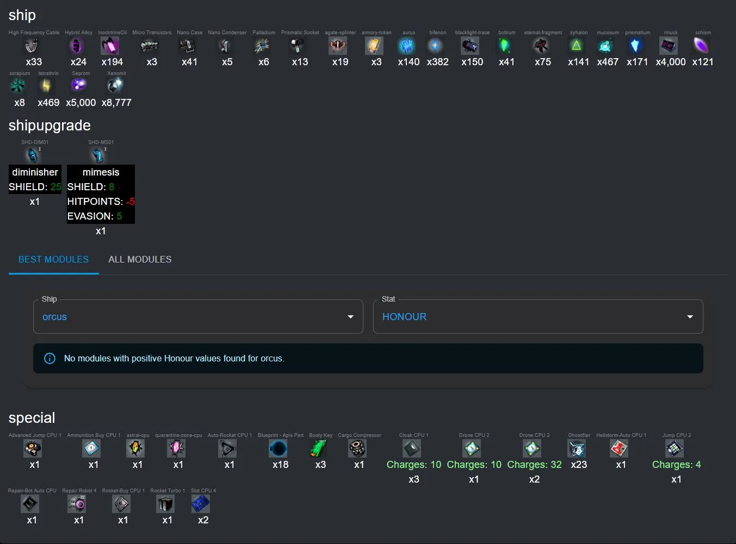The height and width of the screenshot is (544, 736).
Task: Click the Auto-Rocket CPU 1 icon
Action: 228,449
